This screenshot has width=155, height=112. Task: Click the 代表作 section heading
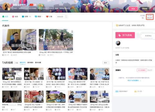pyautogui.click(x=6, y=26)
